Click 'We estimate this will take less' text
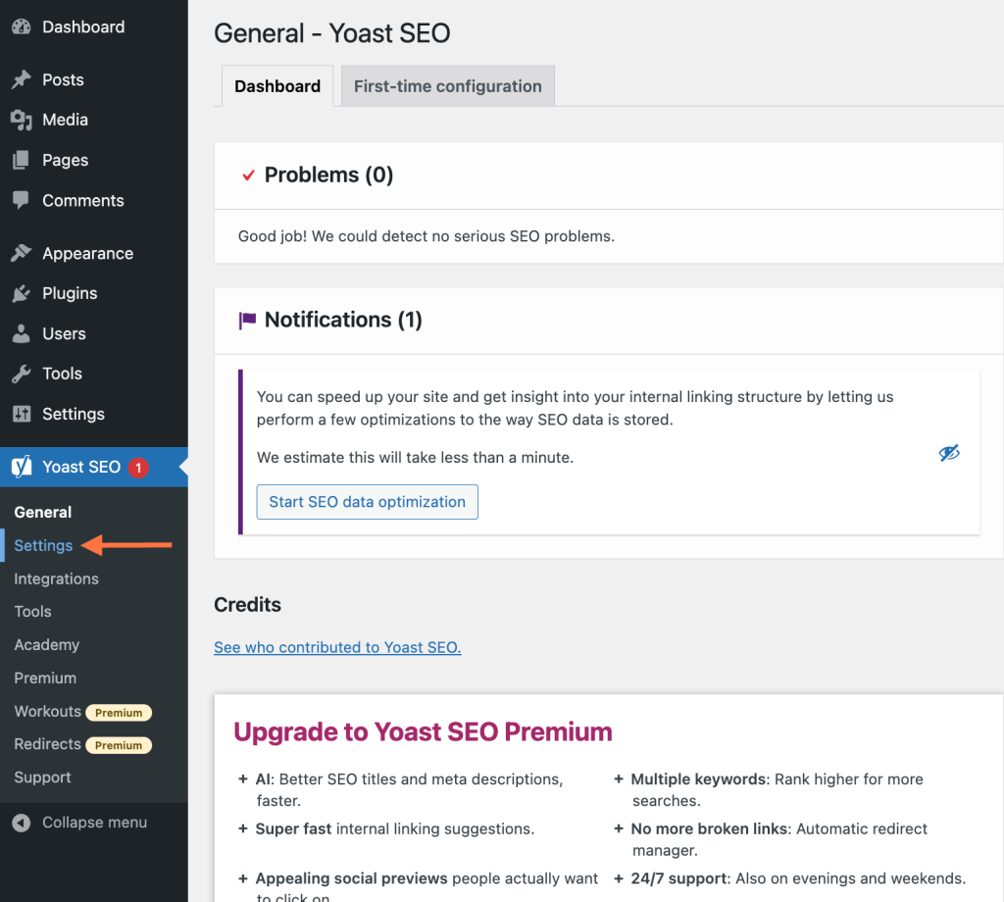 tap(415, 458)
